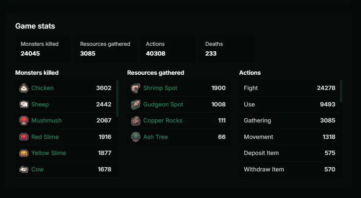The image size is (361, 198).
Task: Click the Ash Tree icon
Action: coord(136,137)
